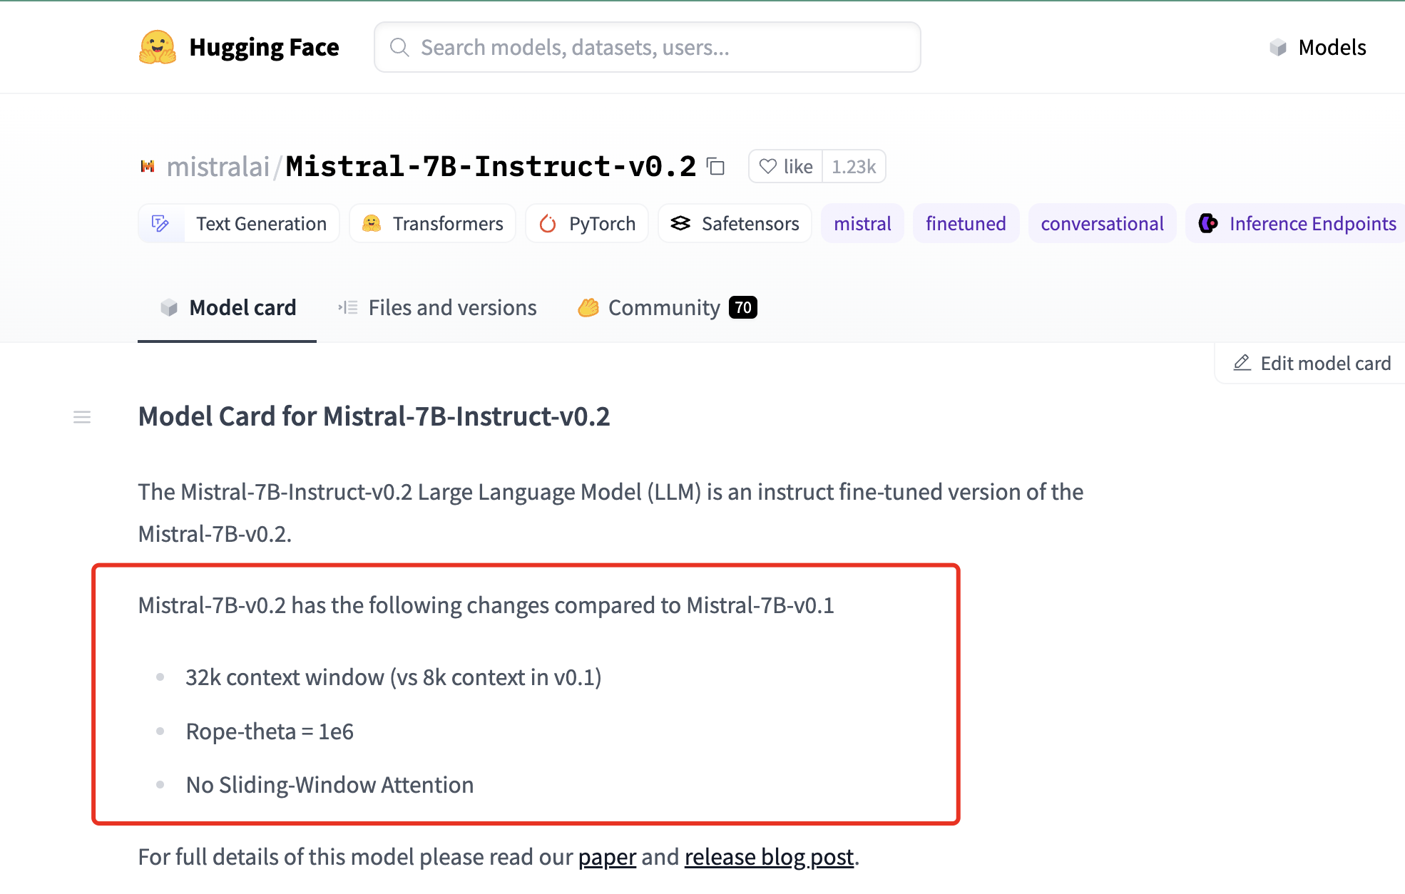Open the 1.23k likes count

pyautogui.click(x=854, y=166)
